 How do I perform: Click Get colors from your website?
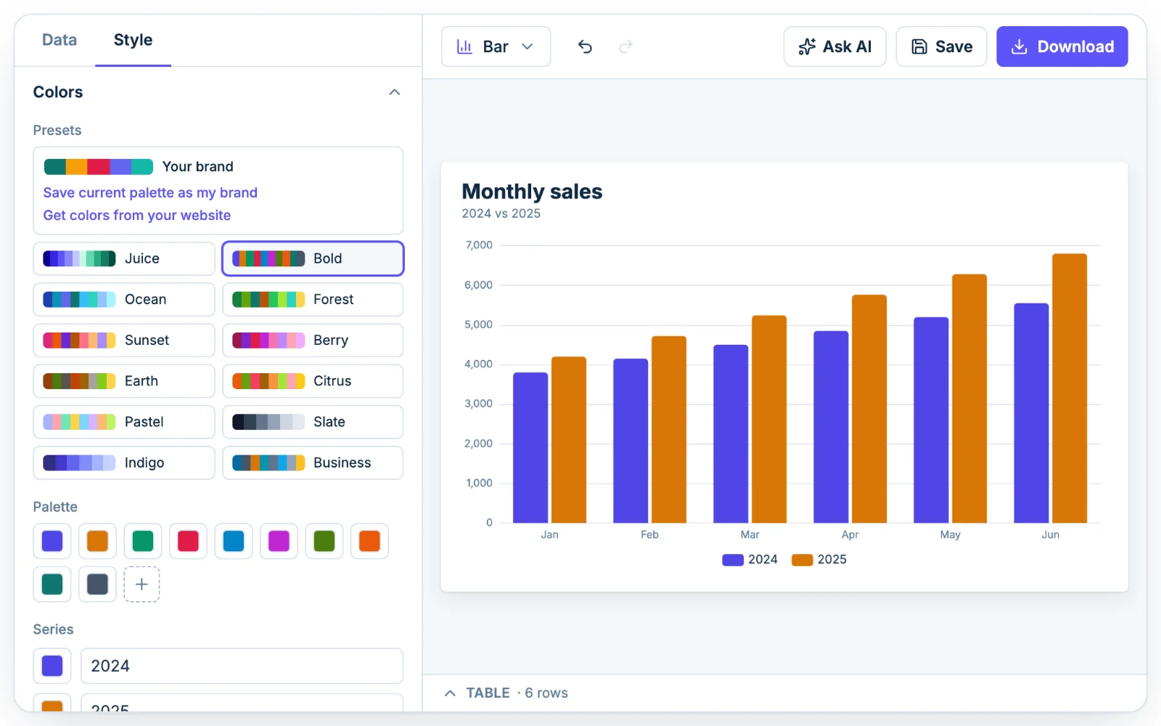[137, 215]
